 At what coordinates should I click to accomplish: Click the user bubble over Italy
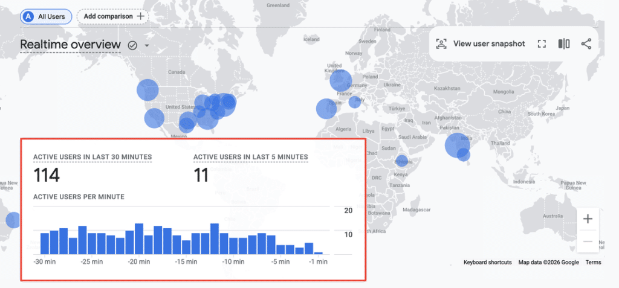[x=354, y=102]
